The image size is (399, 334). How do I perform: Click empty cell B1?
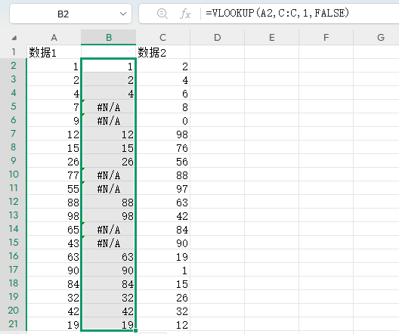[x=109, y=52]
